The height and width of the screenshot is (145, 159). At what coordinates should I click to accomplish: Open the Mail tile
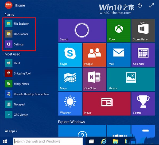(119, 55)
